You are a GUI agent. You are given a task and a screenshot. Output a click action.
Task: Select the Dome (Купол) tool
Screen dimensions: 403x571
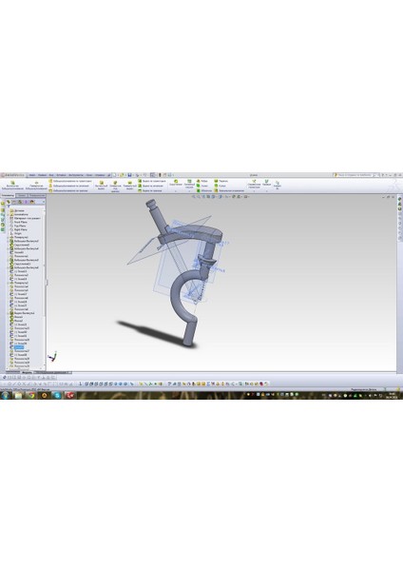(221, 186)
